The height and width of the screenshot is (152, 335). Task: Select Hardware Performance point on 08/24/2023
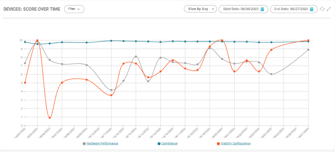click(271, 74)
